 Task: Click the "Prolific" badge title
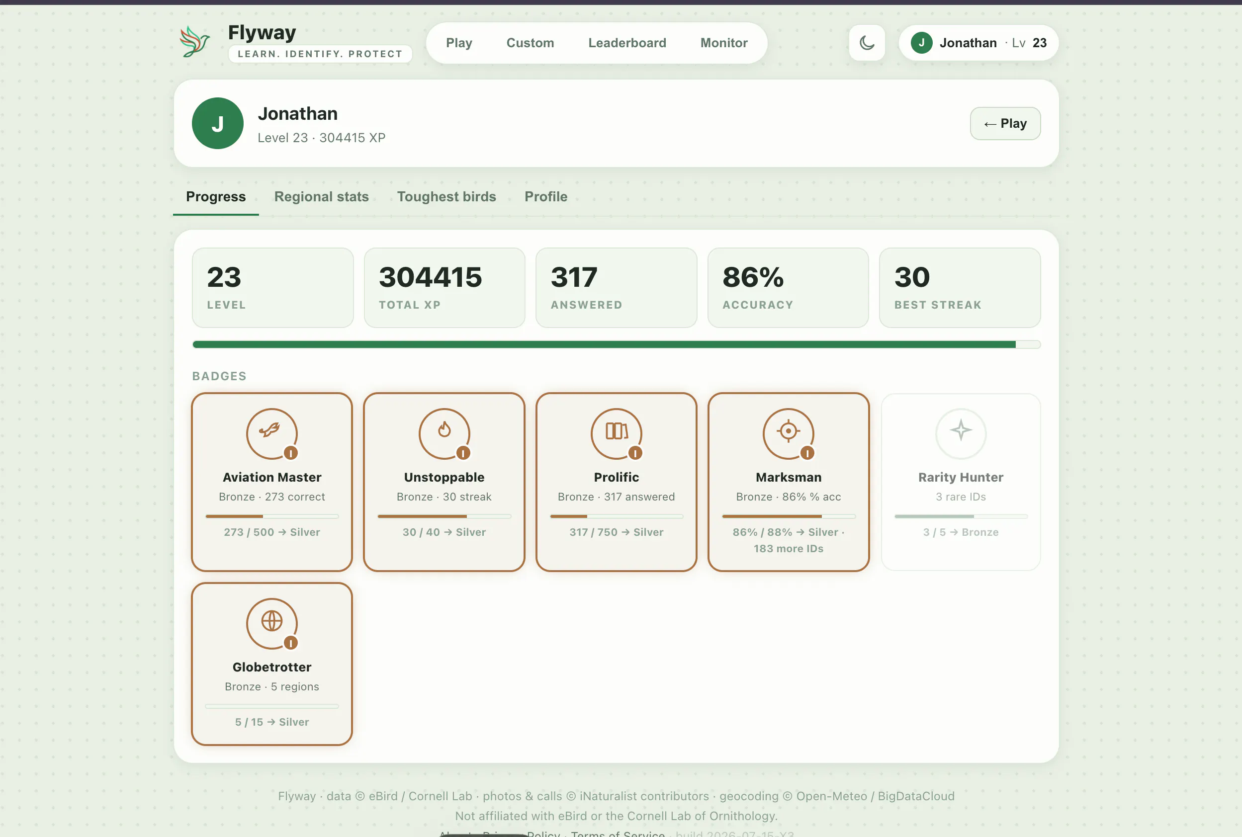pos(616,477)
